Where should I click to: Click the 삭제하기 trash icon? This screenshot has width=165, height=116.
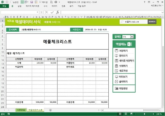click(x=116, y=66)
